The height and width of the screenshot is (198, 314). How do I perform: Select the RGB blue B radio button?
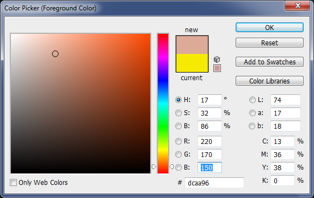click(x=178, y=167)
